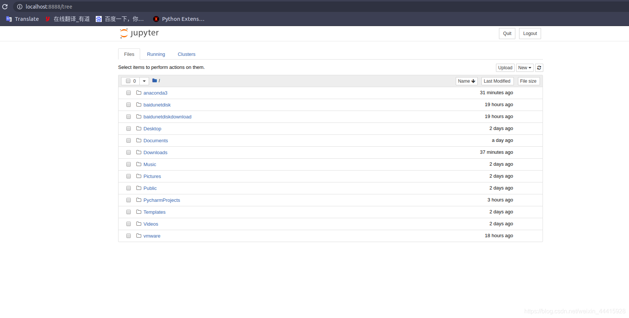Click the vmware folder icon

[139, 236]
